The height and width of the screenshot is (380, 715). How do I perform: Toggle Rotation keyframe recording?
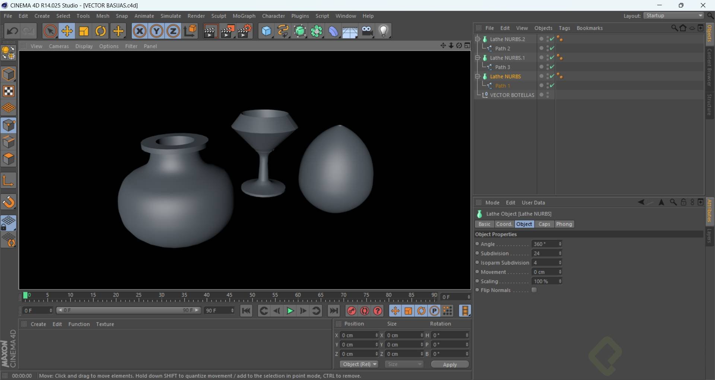[x=421, y=311]
